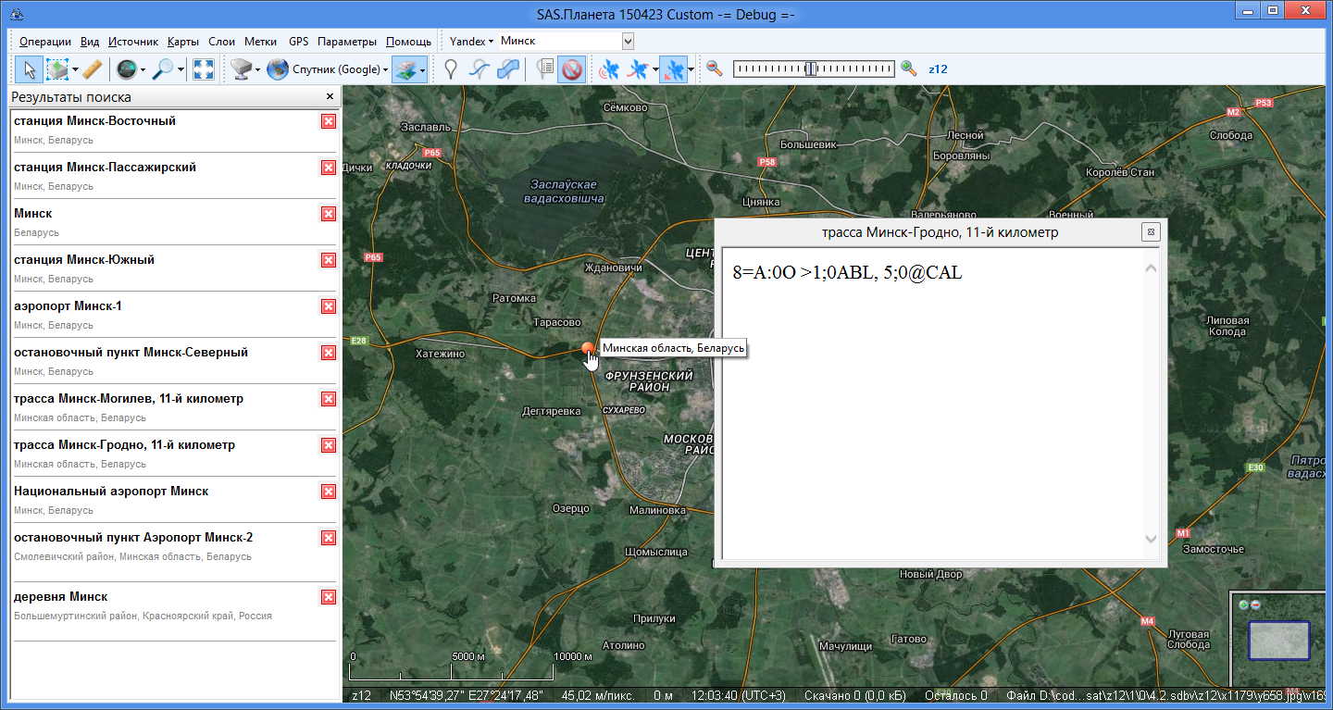Expand the search field history dropdown arrow
The image size is (1333, 710).
point(628,42)
